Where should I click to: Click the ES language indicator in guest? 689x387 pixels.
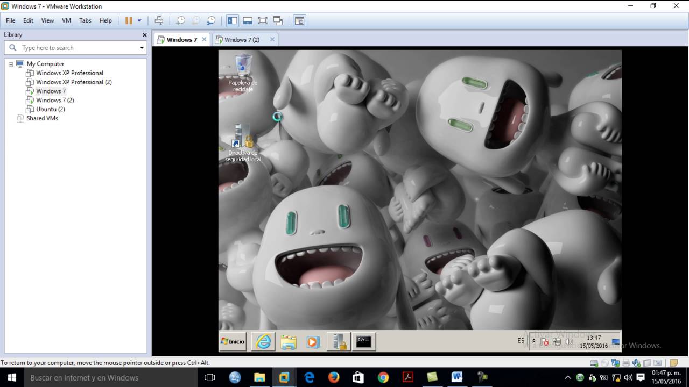tap(521, 341)
